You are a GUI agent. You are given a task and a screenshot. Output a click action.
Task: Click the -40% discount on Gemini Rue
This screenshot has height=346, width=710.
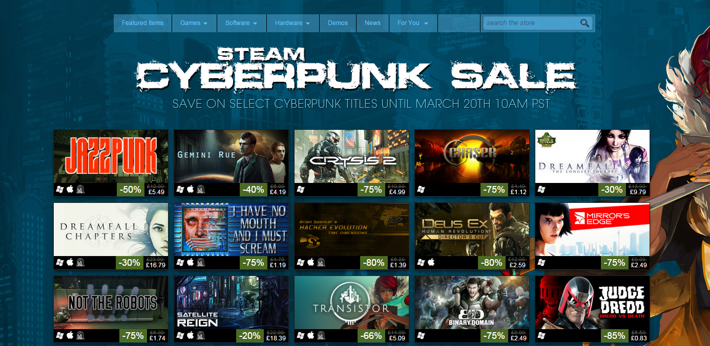pyautogui.click(x=253, y=190)
